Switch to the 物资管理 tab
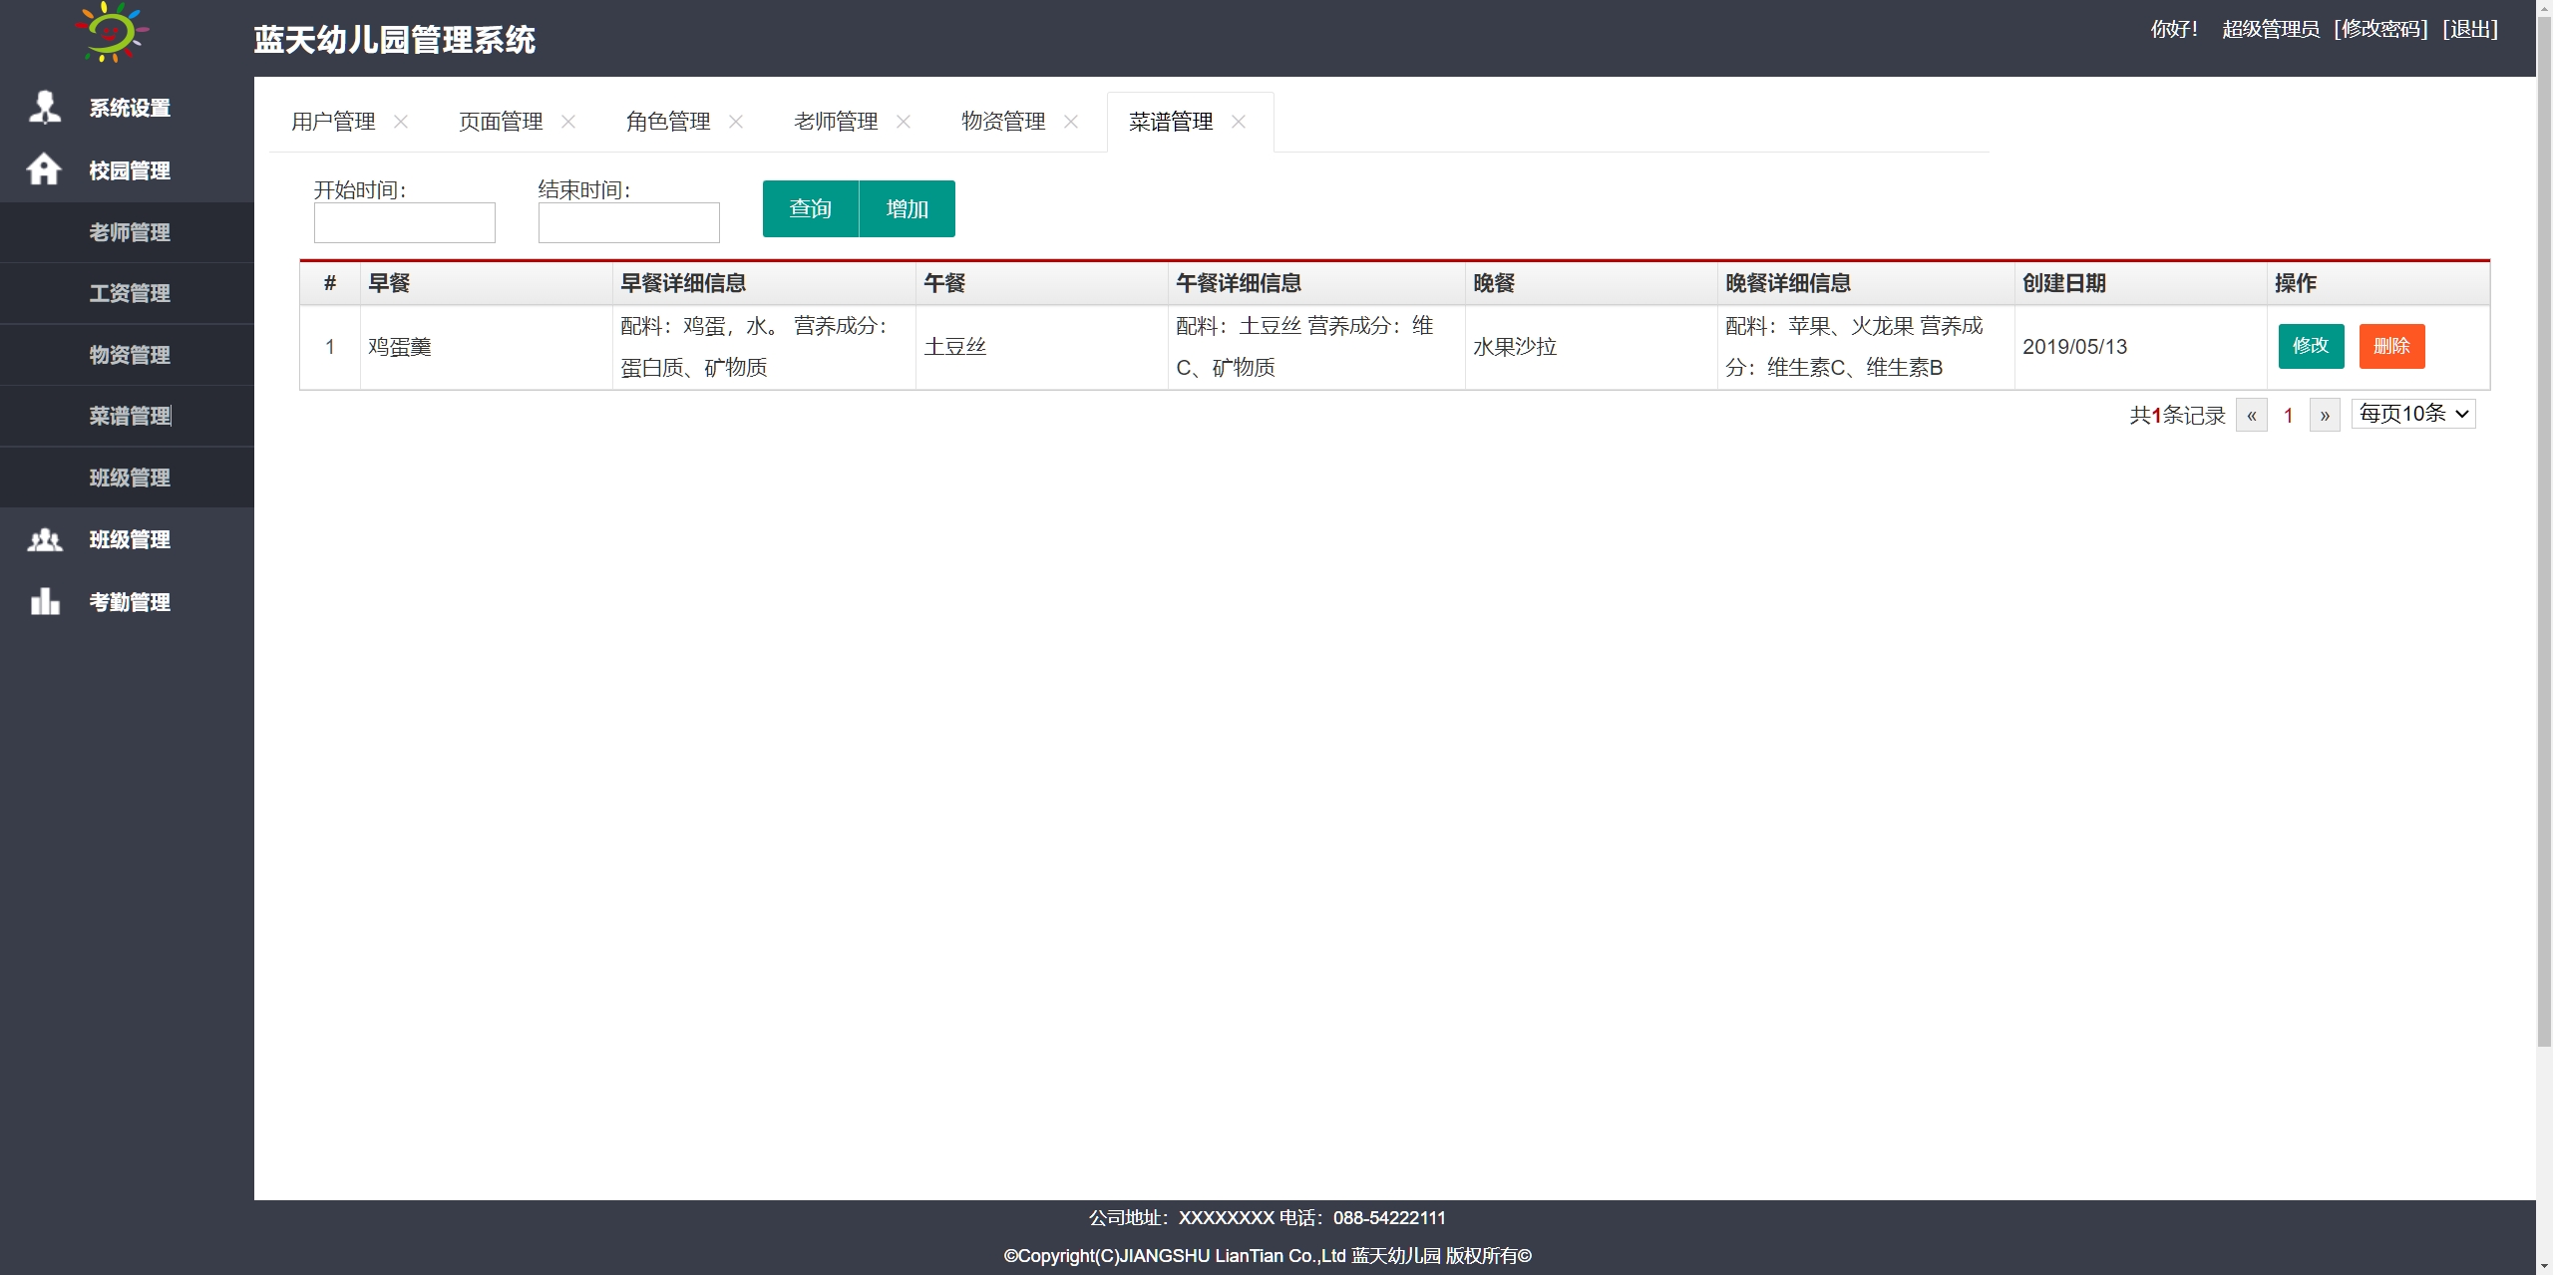Viewport: 2553px width, 1275px height. coord(1003,122)
